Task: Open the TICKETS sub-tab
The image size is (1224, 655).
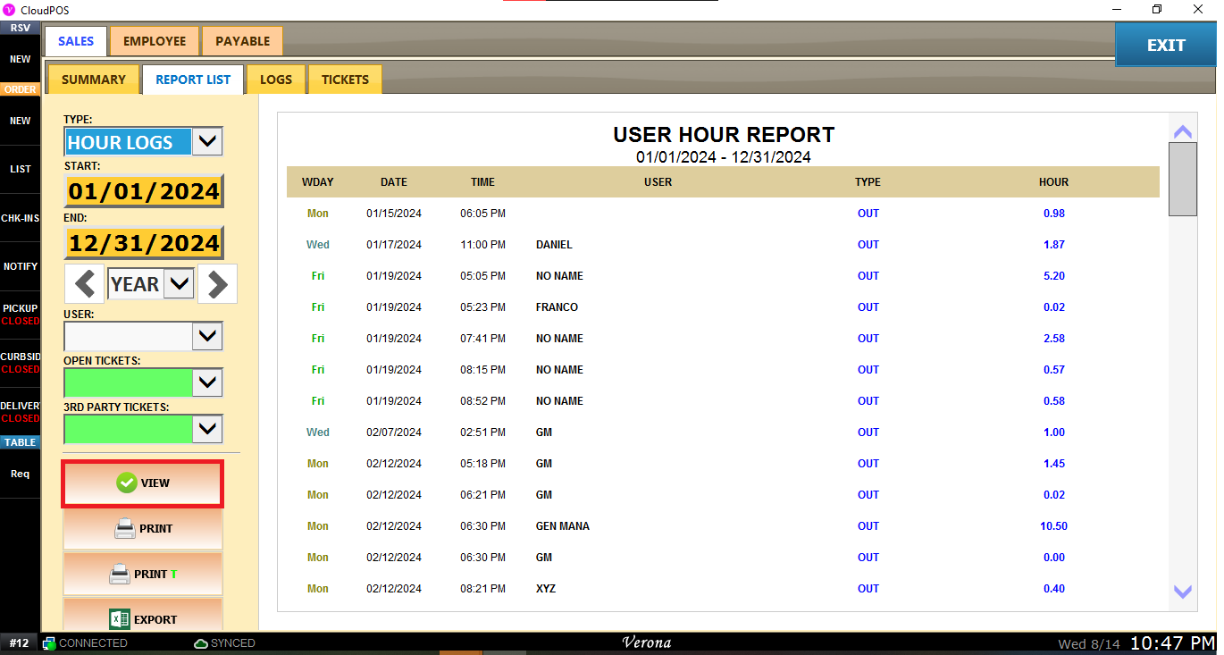Action: click(x=345, y=80)
